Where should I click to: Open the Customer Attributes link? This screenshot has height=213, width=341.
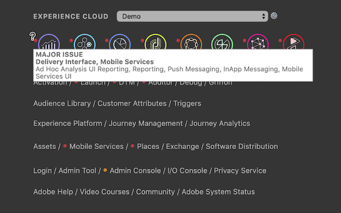(132, 103)
